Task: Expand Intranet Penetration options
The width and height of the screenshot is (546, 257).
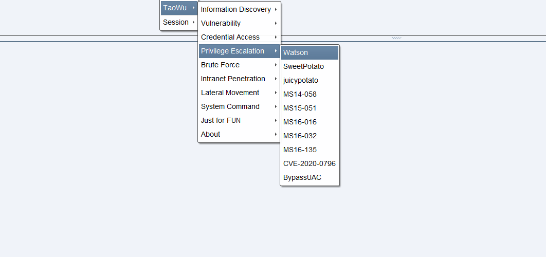Action: [239, 79]
